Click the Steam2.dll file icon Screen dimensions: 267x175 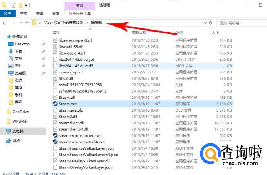[55, 117]
